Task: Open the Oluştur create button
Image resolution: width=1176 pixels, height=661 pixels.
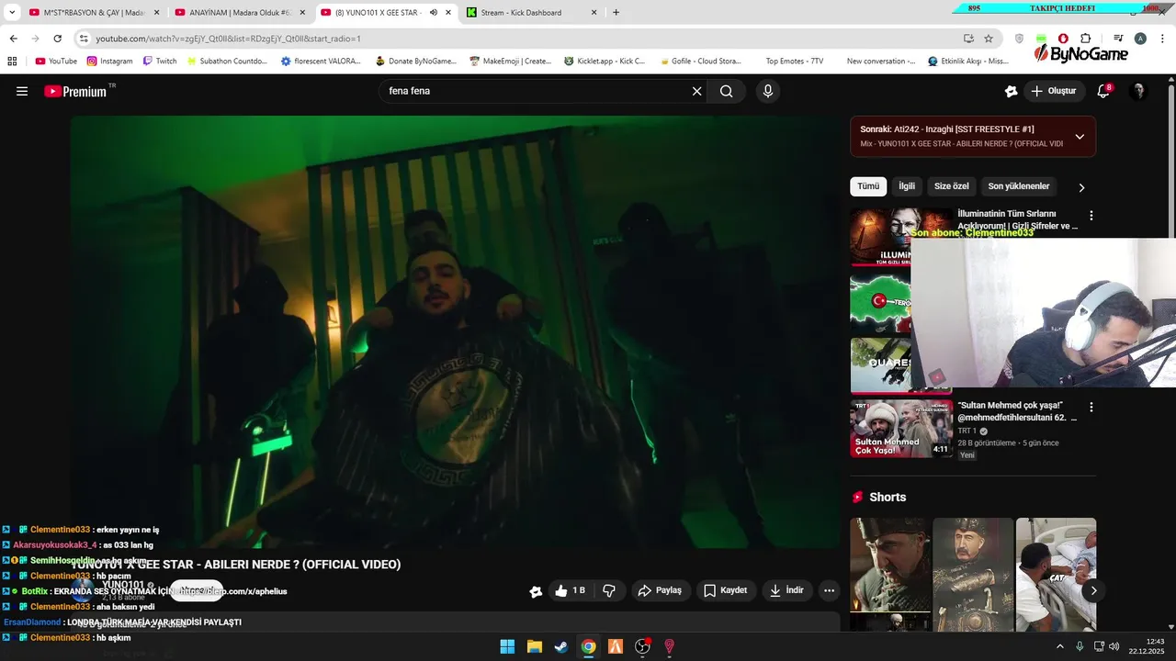Action: [x=1054, y=91]
